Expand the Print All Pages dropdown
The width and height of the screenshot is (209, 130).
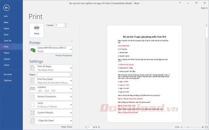point(51,68)
